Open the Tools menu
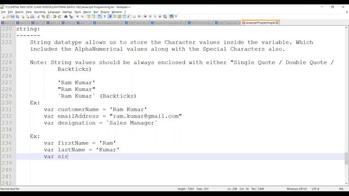The height and width of the screenshot is (196, 349). [77, 12]
